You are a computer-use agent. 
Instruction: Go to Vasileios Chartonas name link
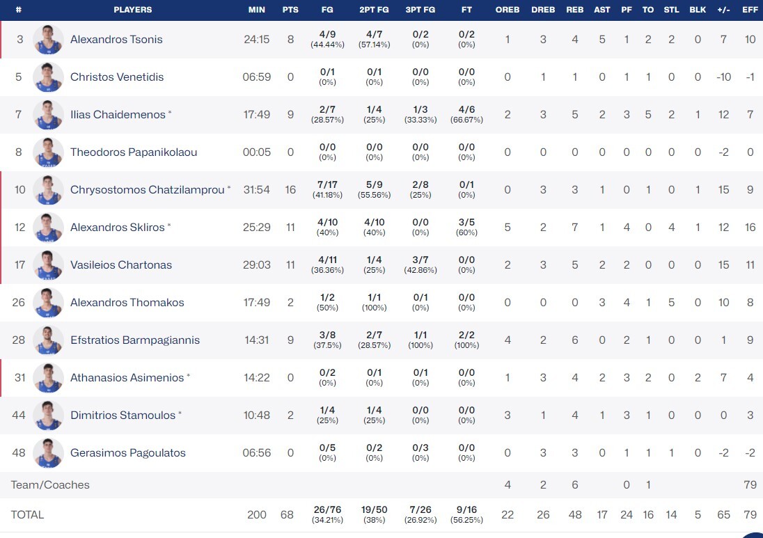coord(121,264)
